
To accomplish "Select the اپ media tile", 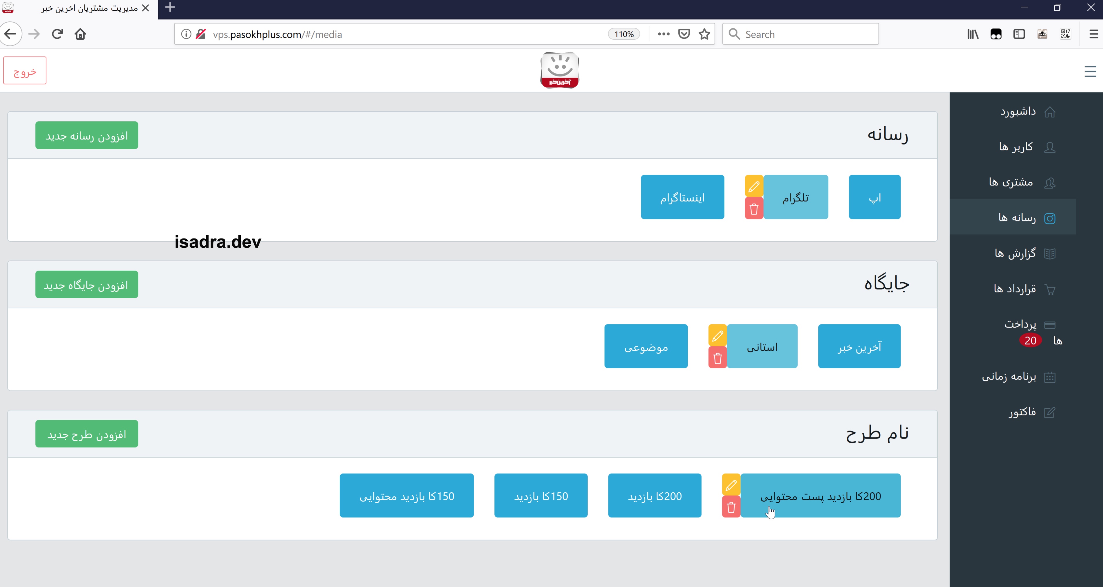I will 874,197.
